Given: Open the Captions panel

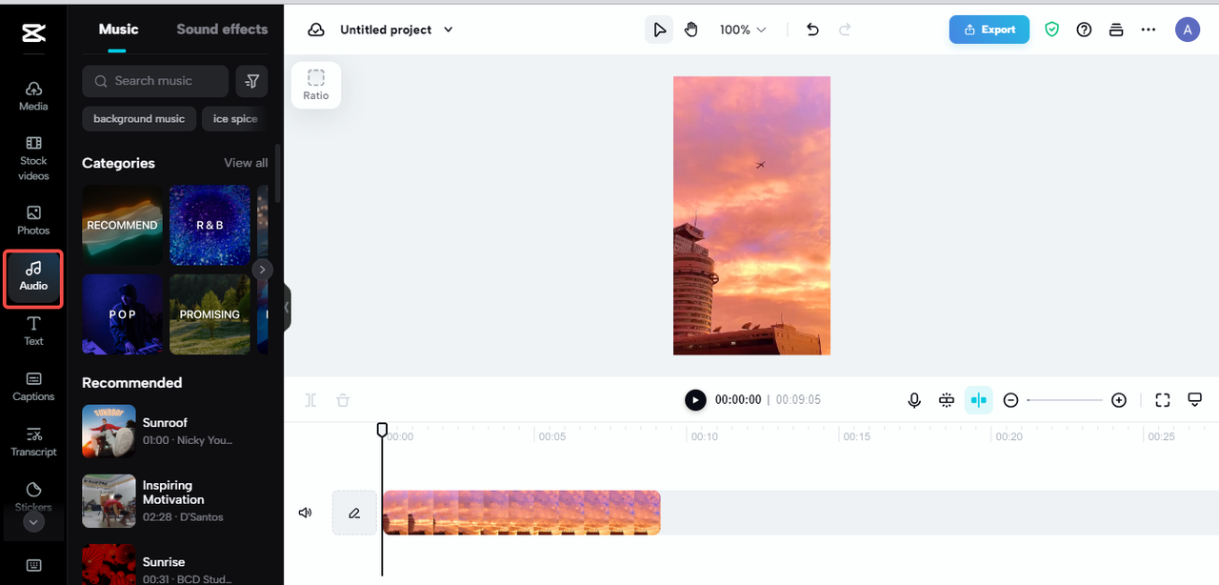Looking at the screenshot, I should [33, 386].
